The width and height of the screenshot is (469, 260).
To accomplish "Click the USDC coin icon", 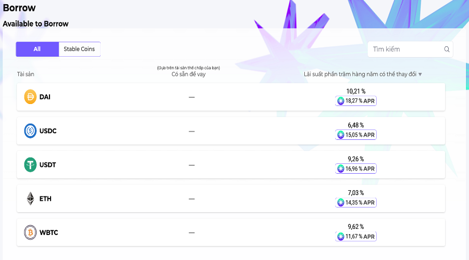I will 30,131.
